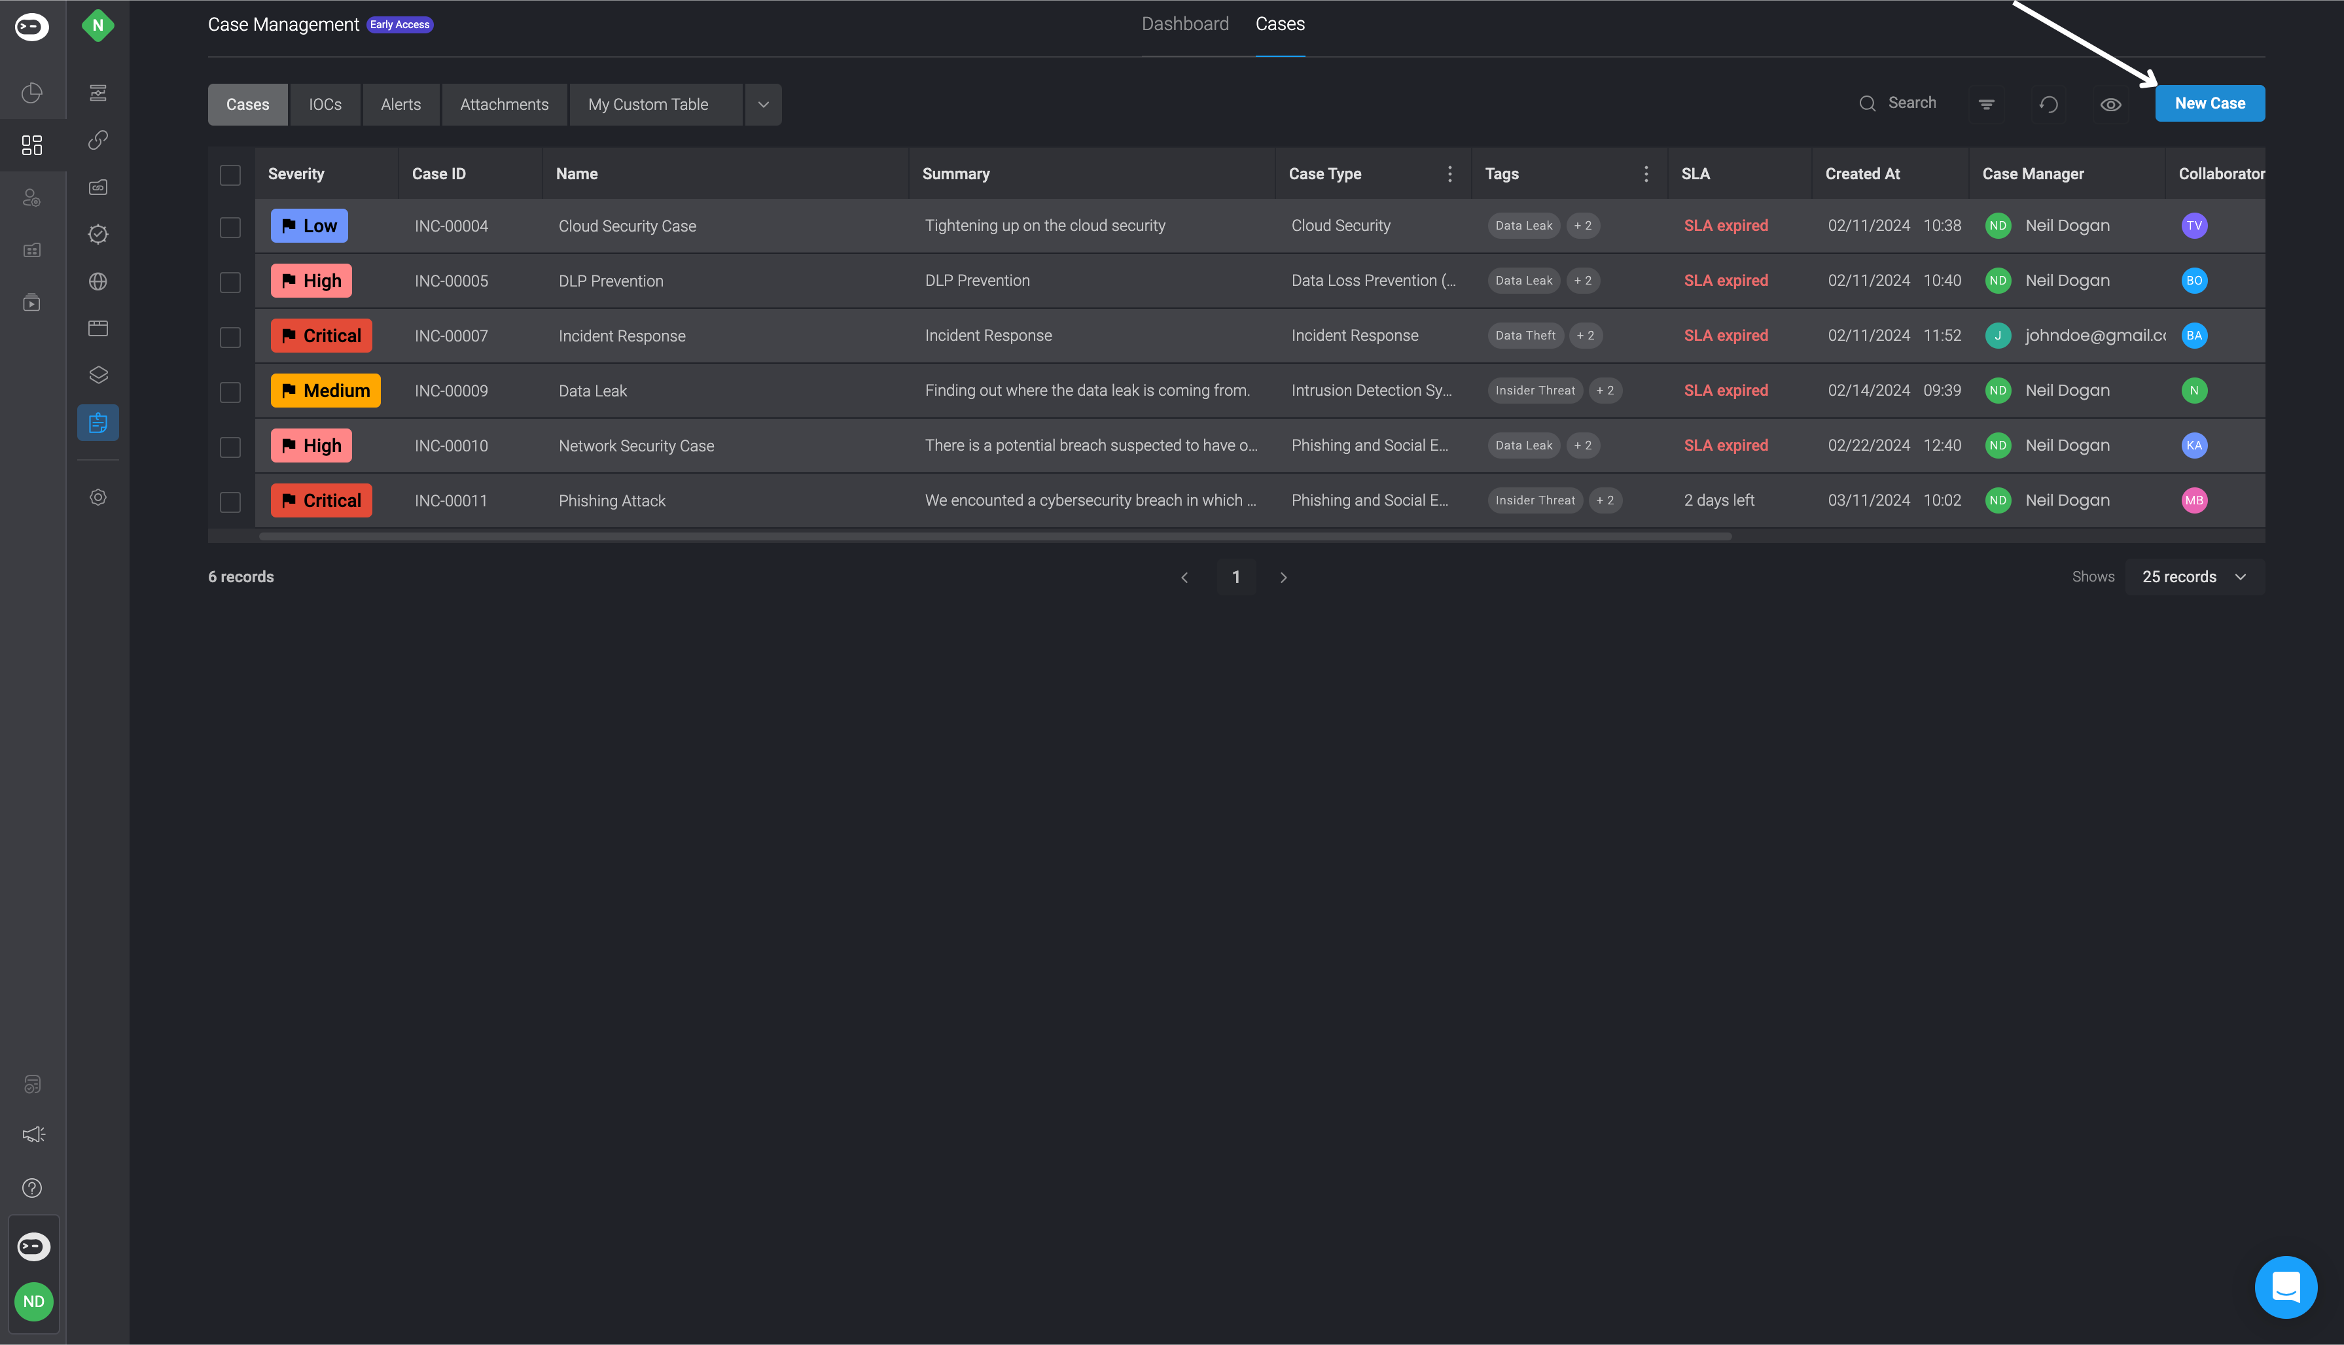The width and height of the screenshot is (2344, 1345).
Task: Click the New Case button
Action: coord(2210,103)
